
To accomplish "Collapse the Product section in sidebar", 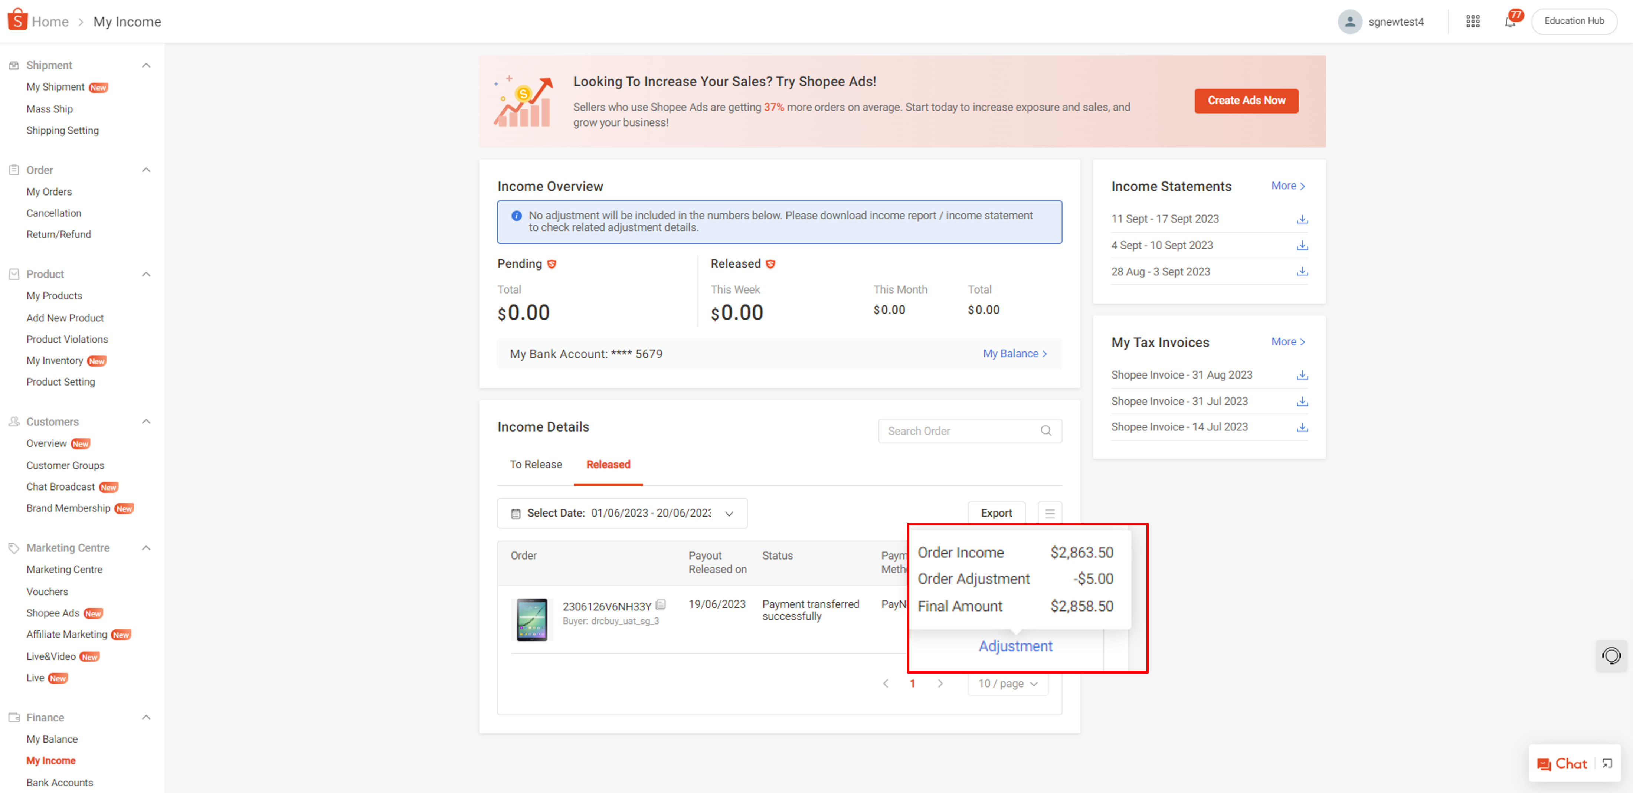I will coord(146,274).
